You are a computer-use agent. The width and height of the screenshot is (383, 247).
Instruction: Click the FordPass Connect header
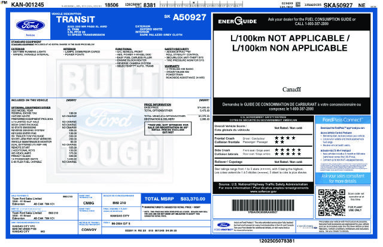pos(343,119)
